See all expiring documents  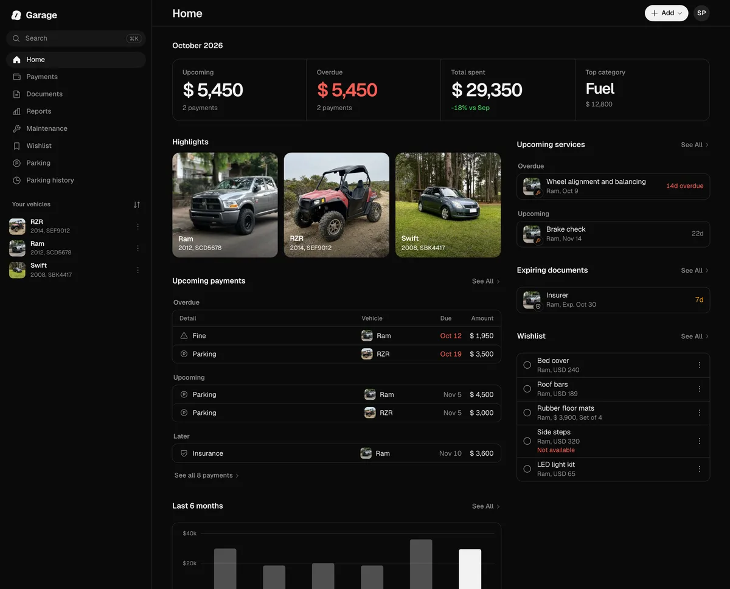pos(695,271)
